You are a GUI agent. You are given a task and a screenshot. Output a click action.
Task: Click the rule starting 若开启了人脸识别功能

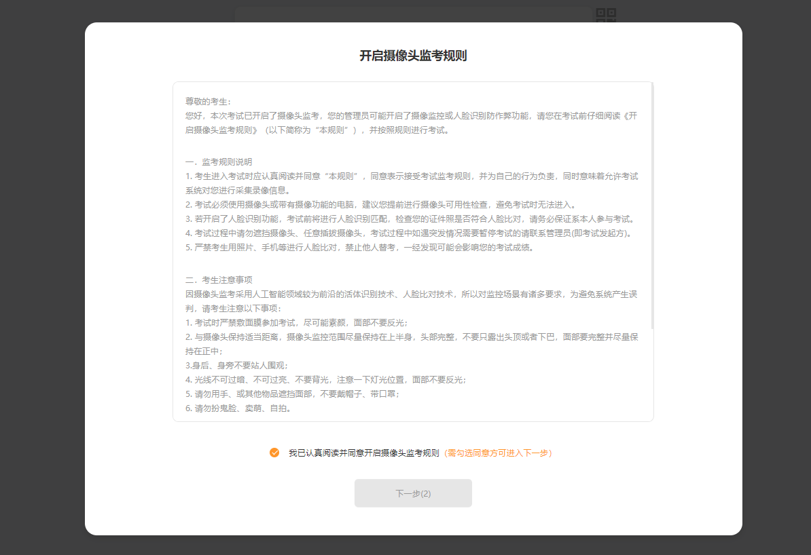(410, 219)
